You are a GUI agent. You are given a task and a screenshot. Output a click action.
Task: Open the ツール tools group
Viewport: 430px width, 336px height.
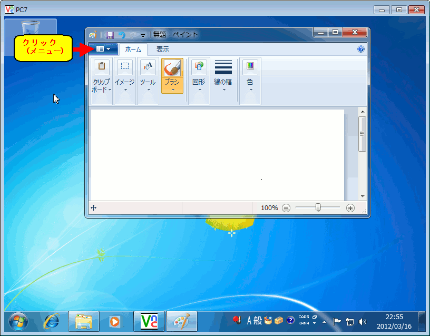point(148,79)
